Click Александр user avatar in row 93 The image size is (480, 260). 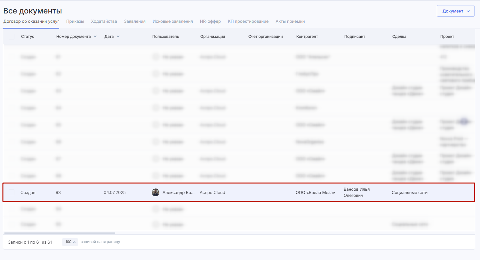coord(156,192)
